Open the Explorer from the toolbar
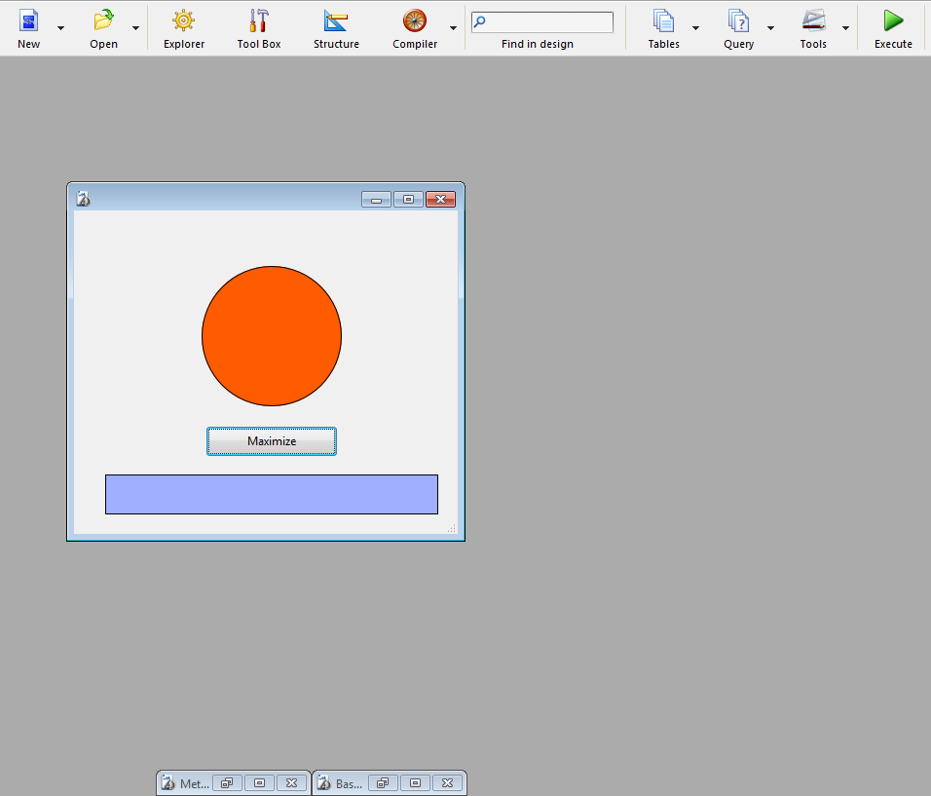Image resolution: width=931 pixels, height=796 pixels. point(183,21)
